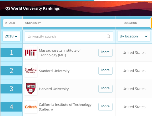Click More next to Caltech

tap(105, 107)
